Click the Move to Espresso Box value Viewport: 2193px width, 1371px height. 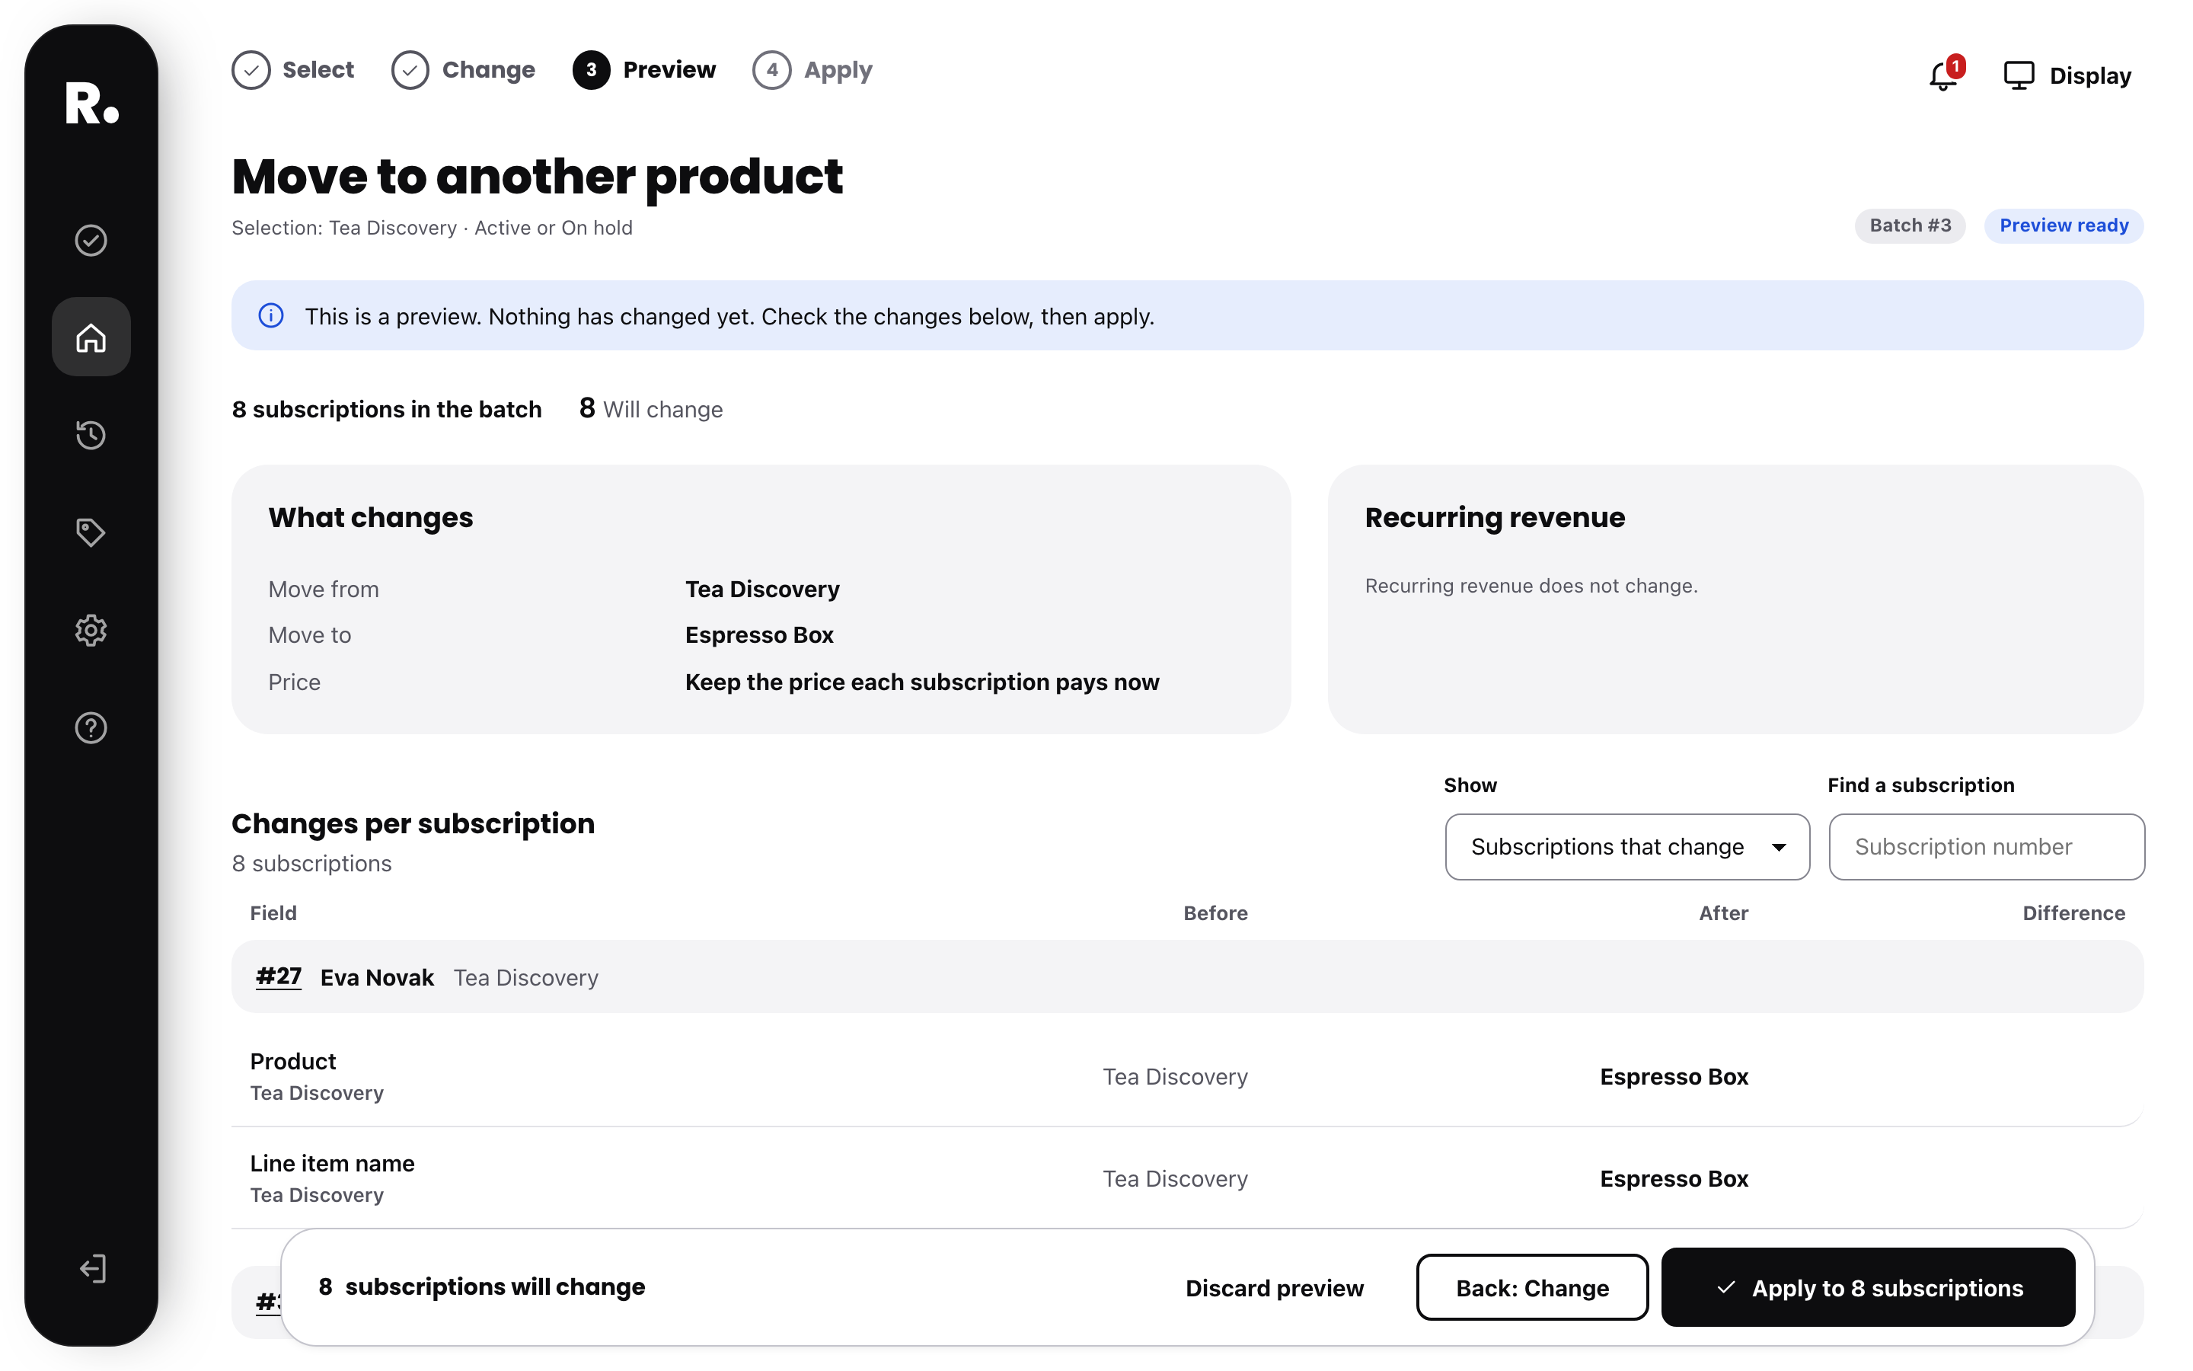coord(758,634)
